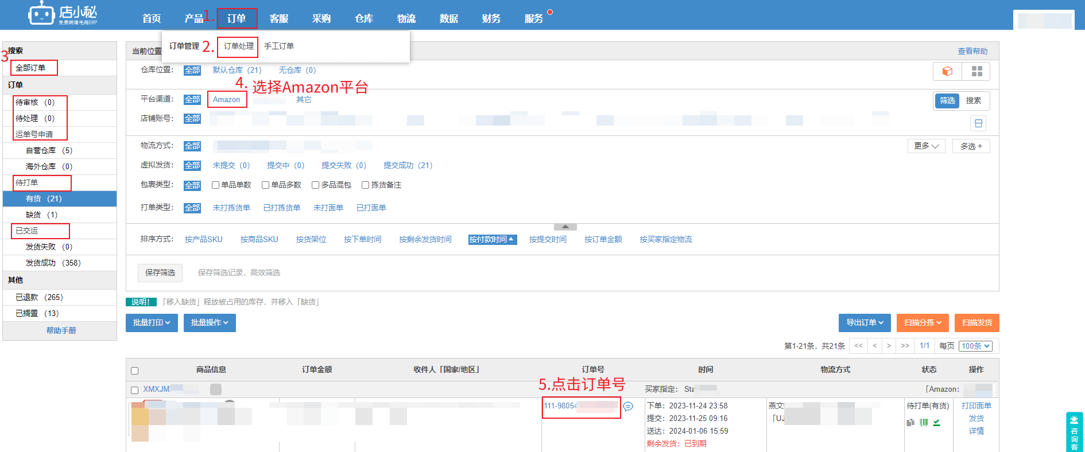
Task: Click the gray icon beside XMXJM store
Action: tap(216, 389)
